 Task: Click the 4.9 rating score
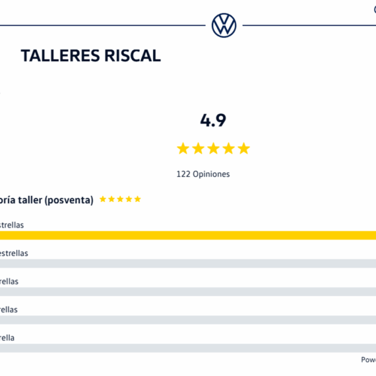pyautogui.click(x=213, y=120)
